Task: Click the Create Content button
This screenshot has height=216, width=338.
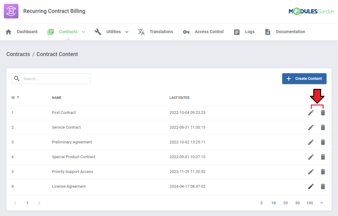Action: click(x=304, y=79)
